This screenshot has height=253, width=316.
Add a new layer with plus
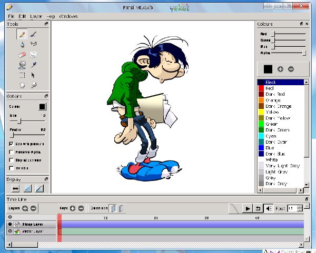[25, 208]
